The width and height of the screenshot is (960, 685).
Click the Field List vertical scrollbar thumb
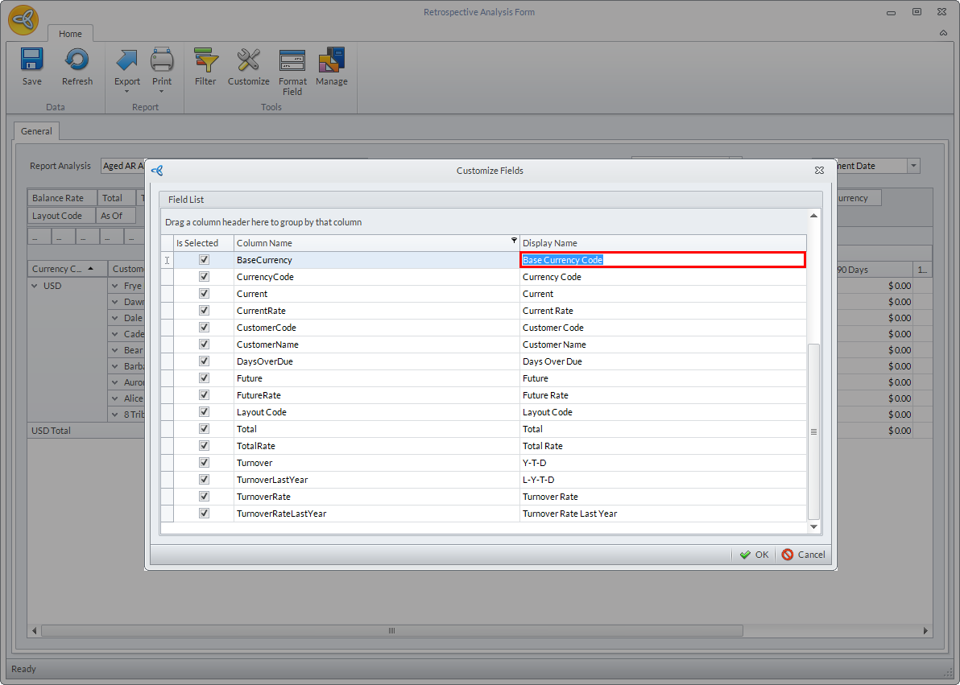point(813,431)
